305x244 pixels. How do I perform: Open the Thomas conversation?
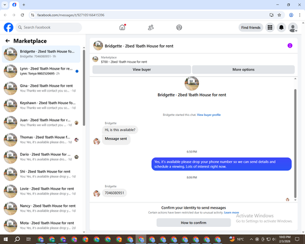click(41, 140)
